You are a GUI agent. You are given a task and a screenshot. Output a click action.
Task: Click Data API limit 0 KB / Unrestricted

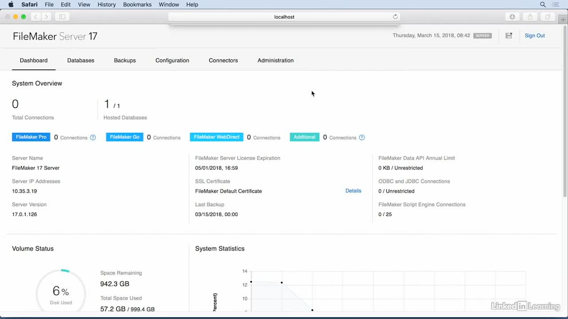401,168
